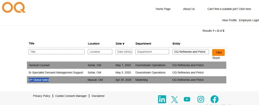Sort table by Department header

tap(143, 44)
